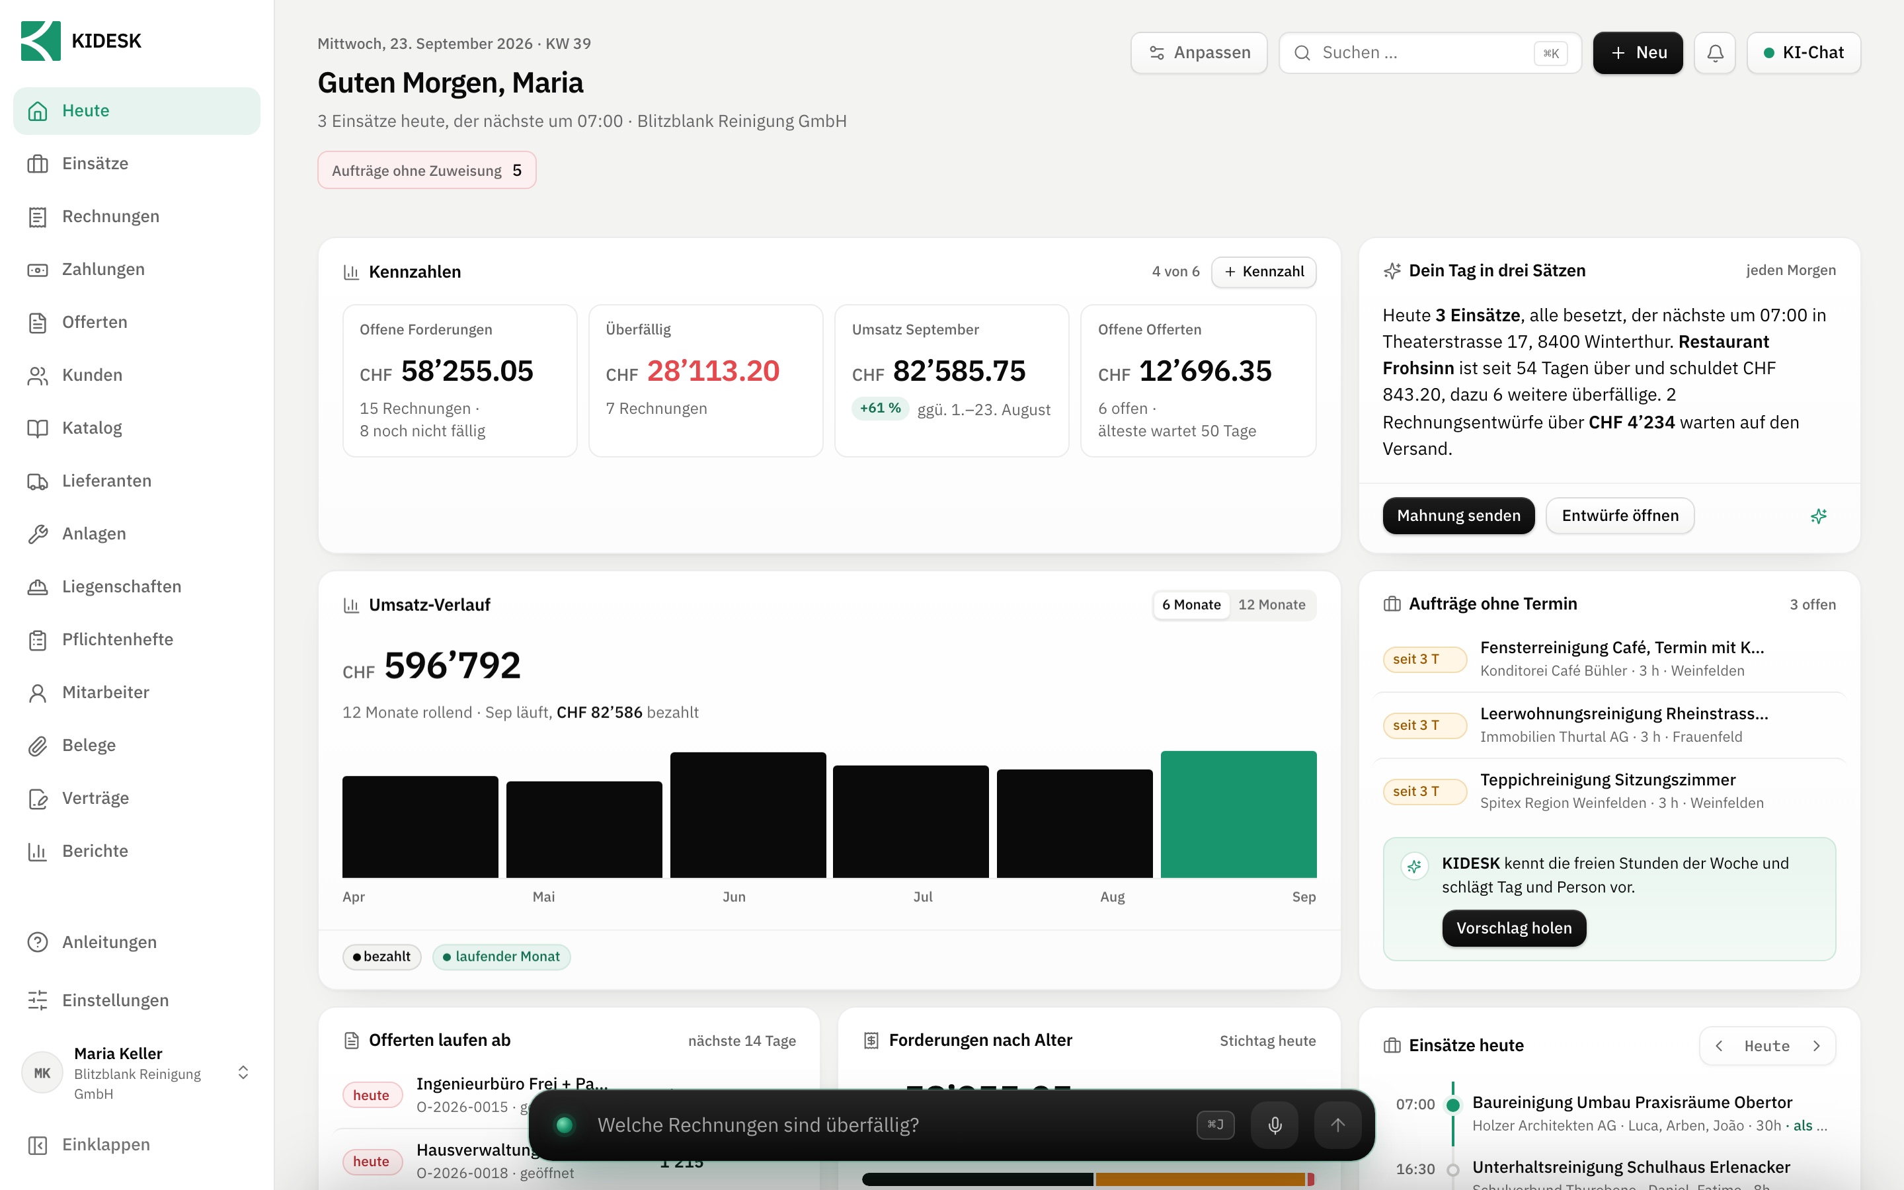Click Vorschlag holen

coord(1514,928)
